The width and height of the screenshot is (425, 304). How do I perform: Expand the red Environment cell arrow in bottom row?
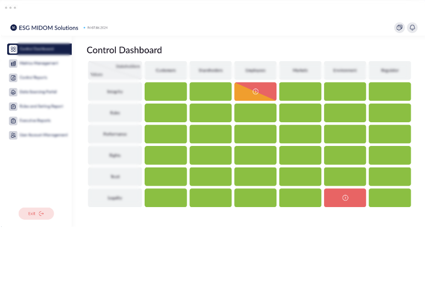coord(345,198)
